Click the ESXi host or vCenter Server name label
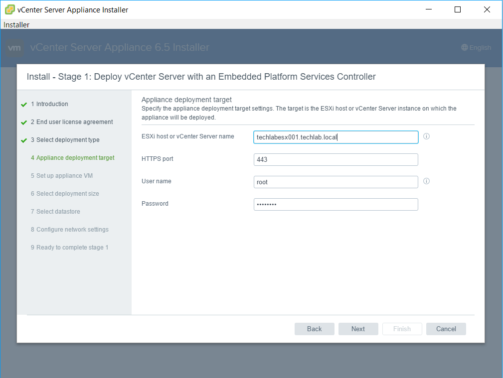This screenshot has height=378, width=503. tap(187, 136)
